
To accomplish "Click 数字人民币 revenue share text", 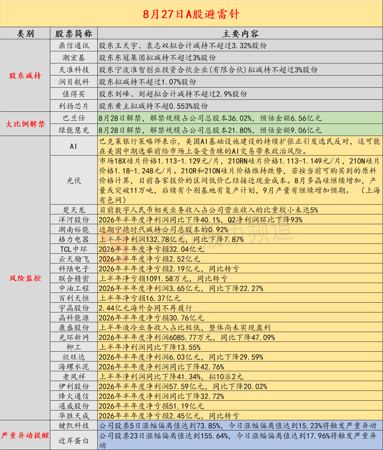I will point(209,210).
